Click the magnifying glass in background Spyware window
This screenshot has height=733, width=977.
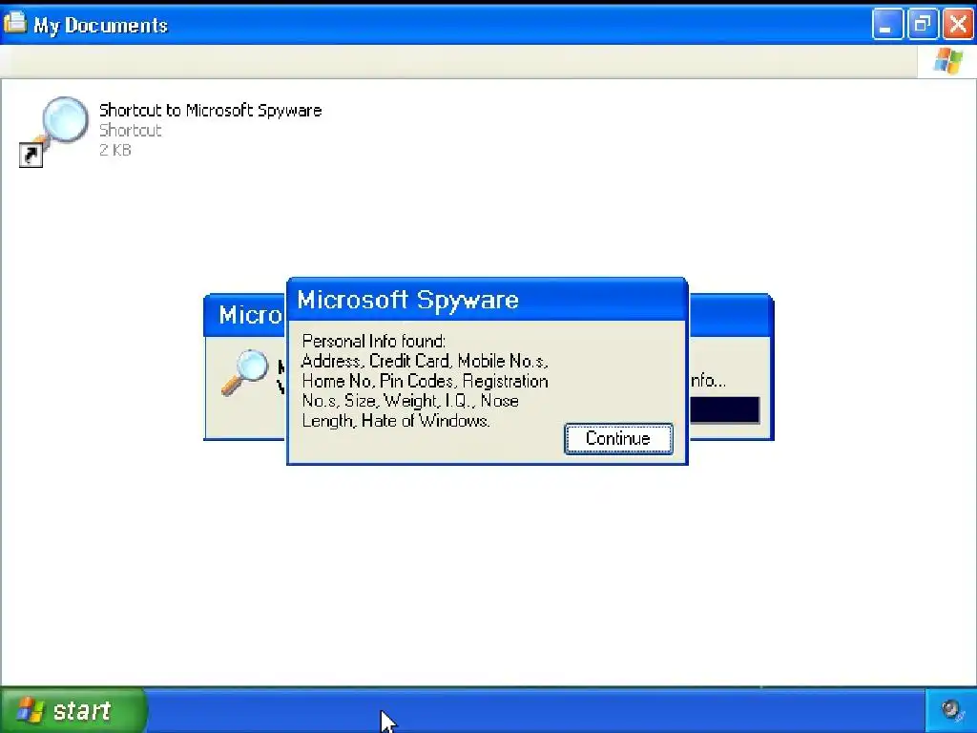[x=245, y=372]
